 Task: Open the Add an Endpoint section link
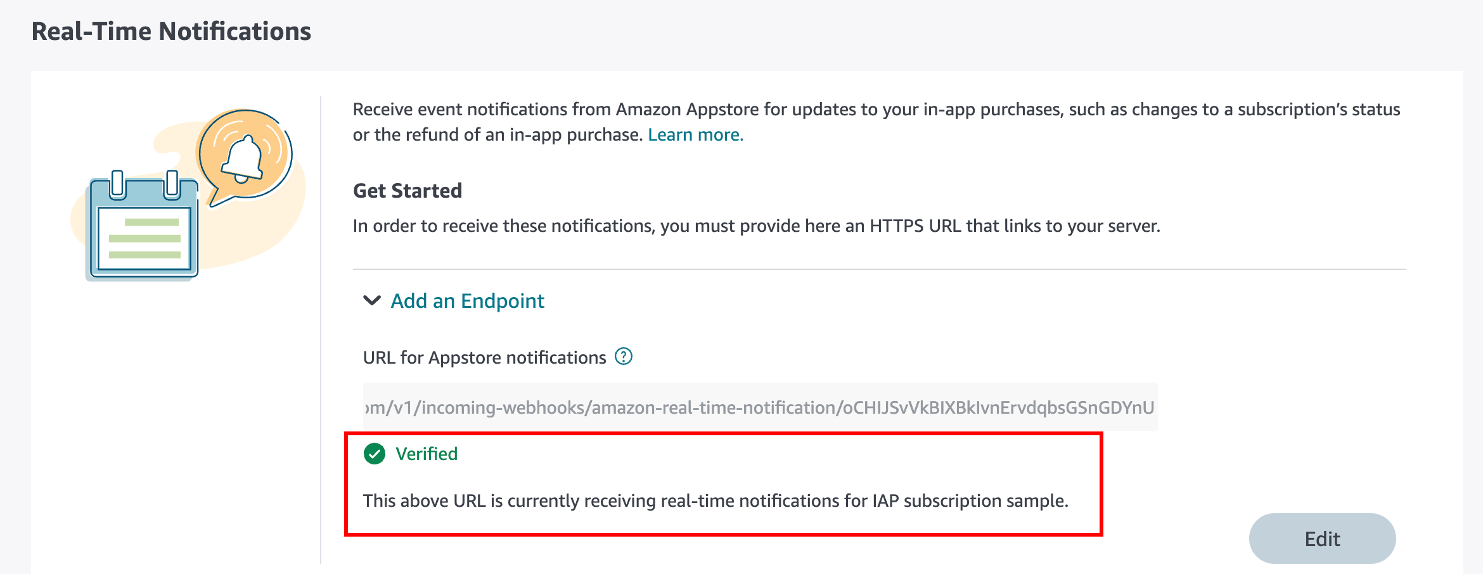click(467, 301)
